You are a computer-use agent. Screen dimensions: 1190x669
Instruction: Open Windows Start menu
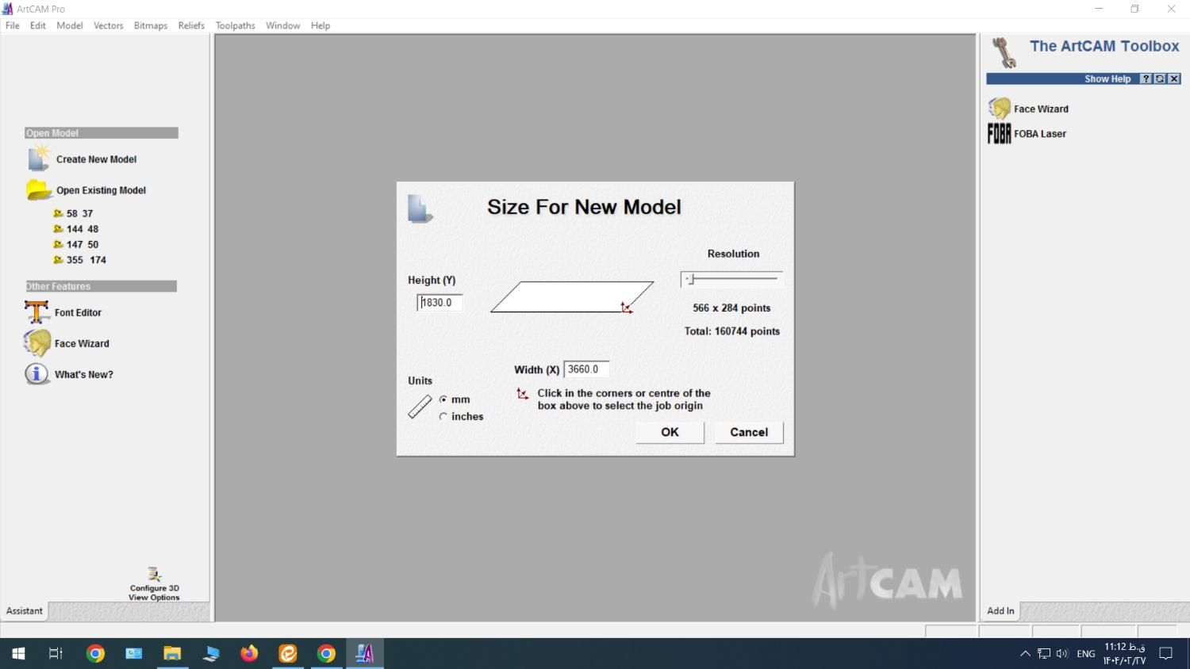click(x=18, y=654)
